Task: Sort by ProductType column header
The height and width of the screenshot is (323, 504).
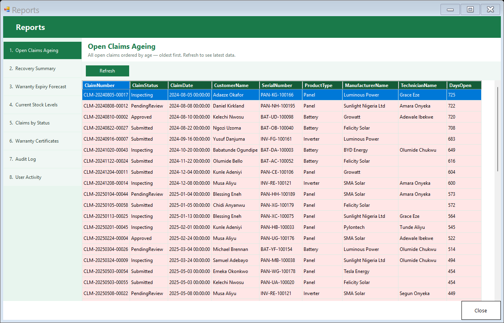Action: tap(322, 85)
